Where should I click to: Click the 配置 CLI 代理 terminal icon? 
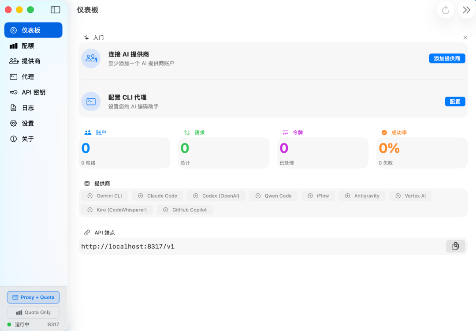point(91,102)
